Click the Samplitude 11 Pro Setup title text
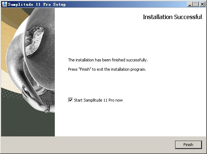The height and width of the screenshot is (154, 207). click(x=37, y=5)
